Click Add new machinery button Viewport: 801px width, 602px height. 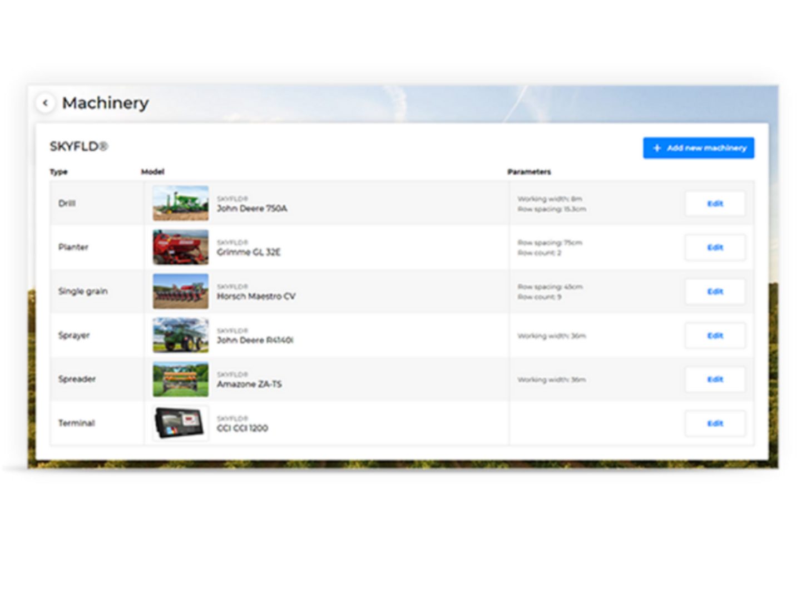699,148
